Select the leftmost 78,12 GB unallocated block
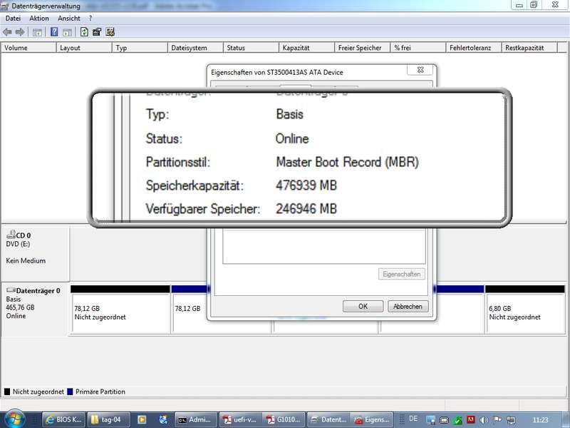Screen dimensions: 570x428 pyautogui.click(x=120, y=313)
